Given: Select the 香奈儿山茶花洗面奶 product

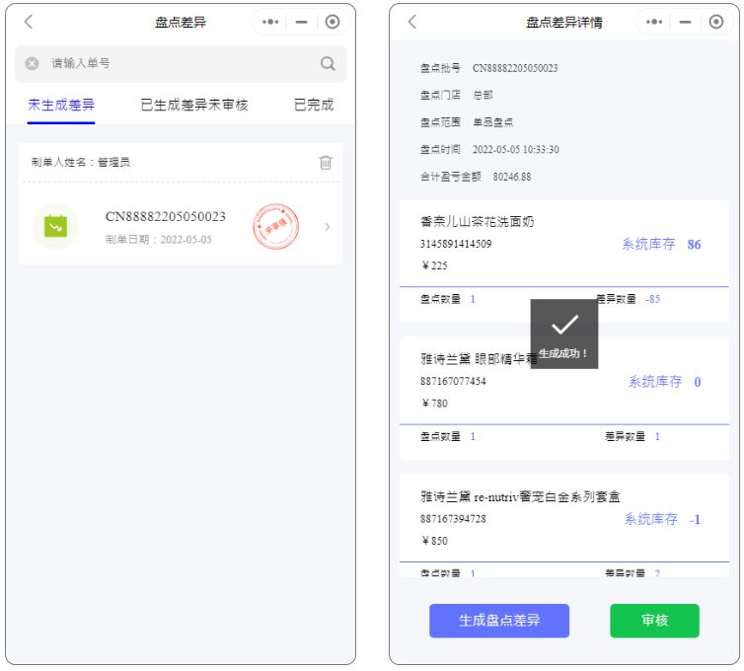Looking at the screenshot, I should click(477, 222).
